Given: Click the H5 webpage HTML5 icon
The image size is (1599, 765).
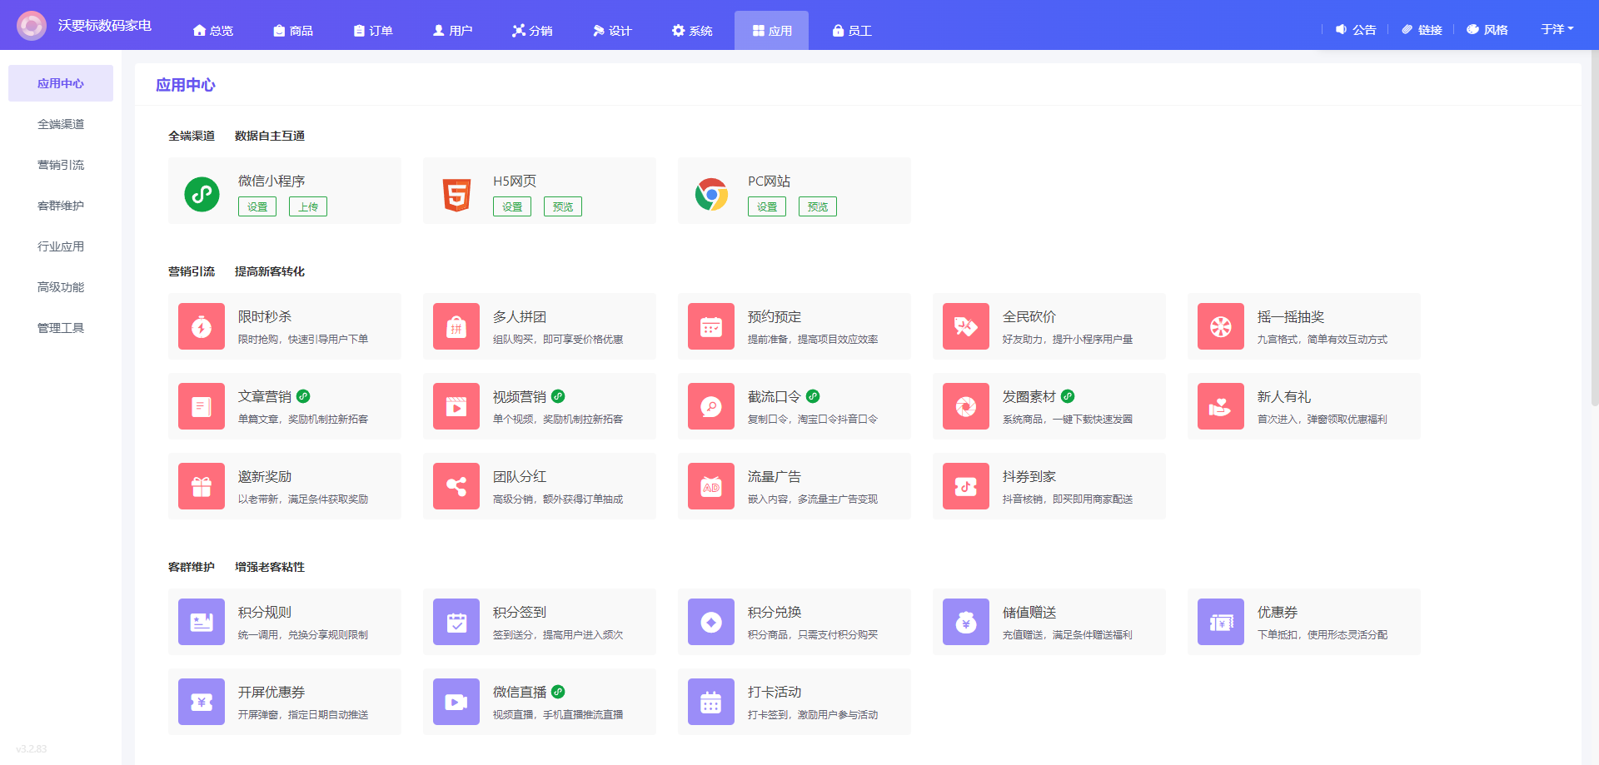Looking at the screenshot, I should (x=456, y=195).
